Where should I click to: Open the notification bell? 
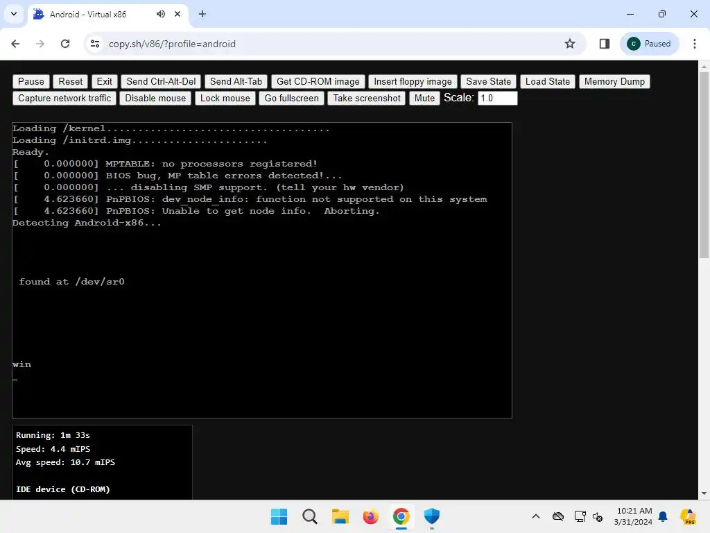point(663,516)
